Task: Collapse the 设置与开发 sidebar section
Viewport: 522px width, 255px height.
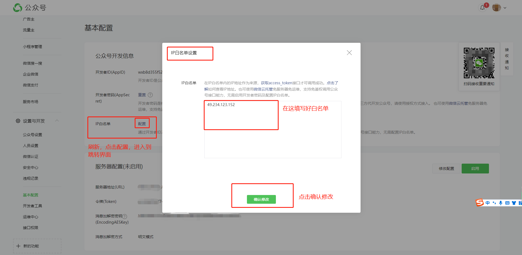Action: pos(57,121)
